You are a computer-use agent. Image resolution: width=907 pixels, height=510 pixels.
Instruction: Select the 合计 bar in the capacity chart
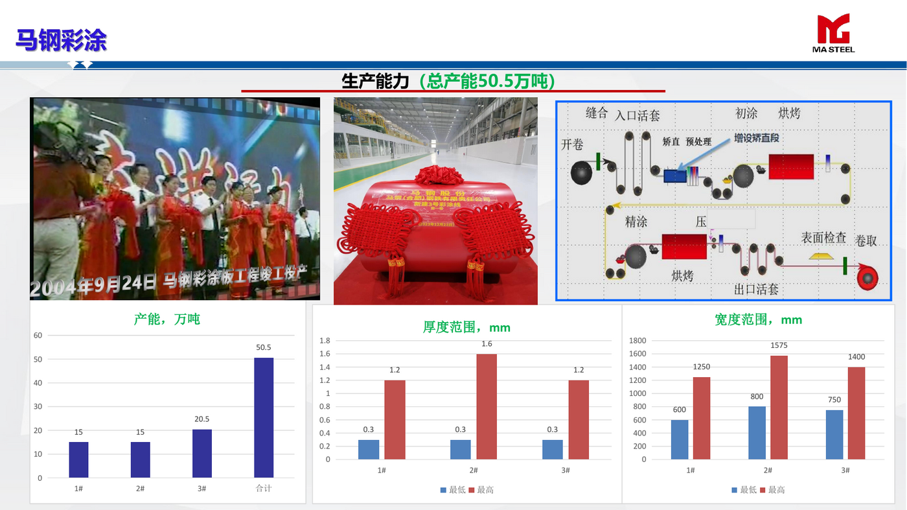(x=264, y=418)
